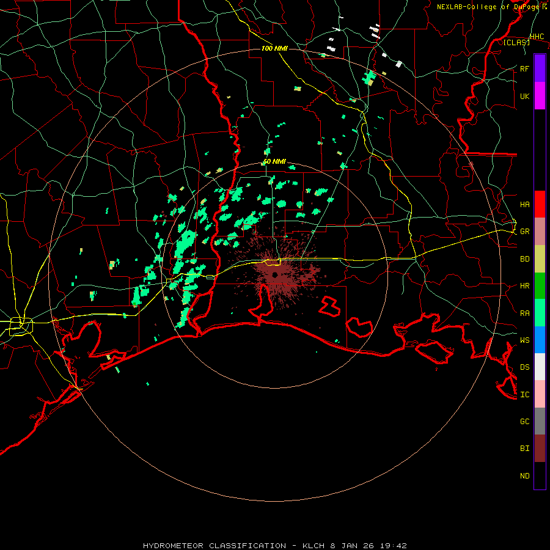Click the IC legend label
This screenshot has height=550, width=550.
(525, 395)
